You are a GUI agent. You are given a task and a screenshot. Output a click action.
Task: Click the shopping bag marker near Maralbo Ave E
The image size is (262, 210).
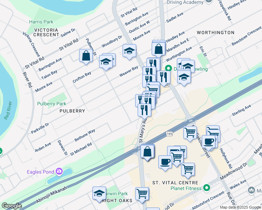[x=159, y=49]
